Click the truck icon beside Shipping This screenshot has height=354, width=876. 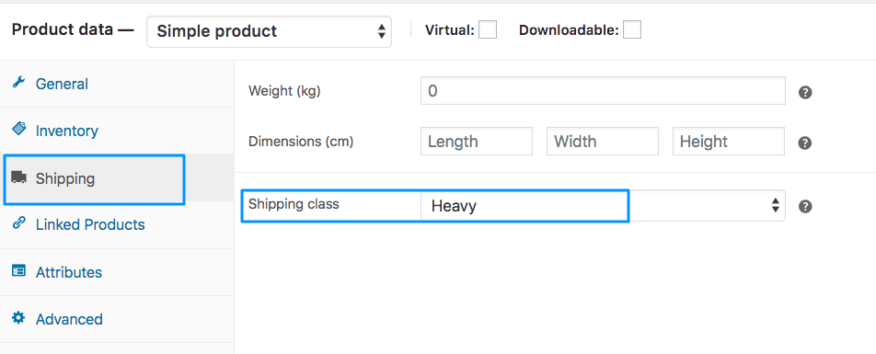pos(18,177)
